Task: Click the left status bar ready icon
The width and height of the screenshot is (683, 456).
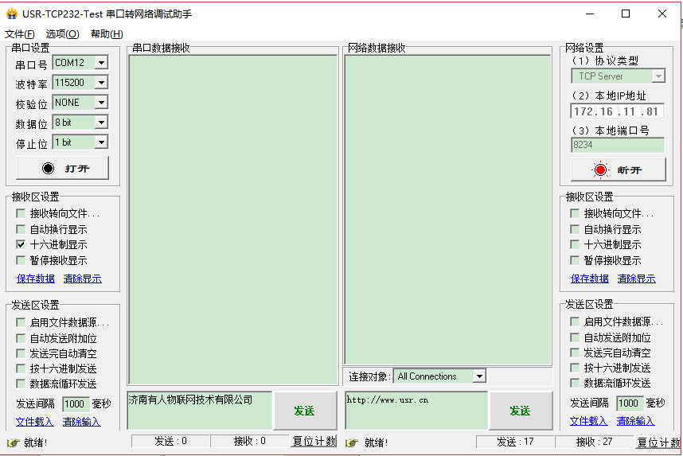Action: 13,442
